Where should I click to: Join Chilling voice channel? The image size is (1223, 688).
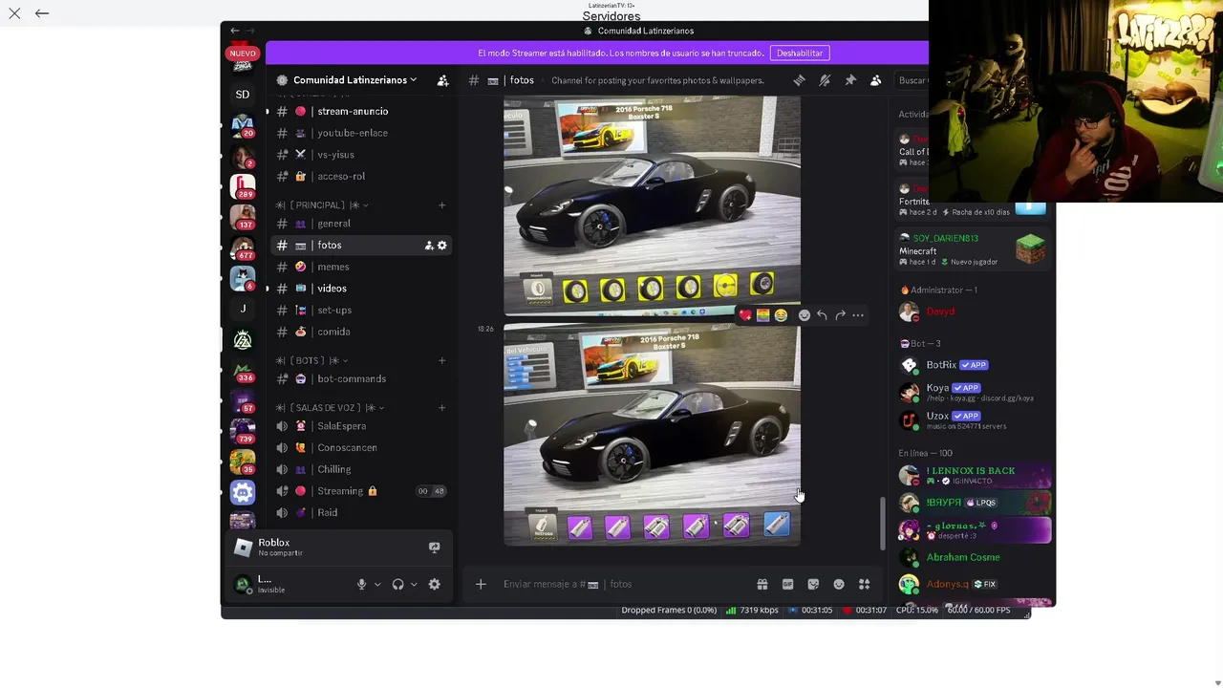click(x=361, y=469)
